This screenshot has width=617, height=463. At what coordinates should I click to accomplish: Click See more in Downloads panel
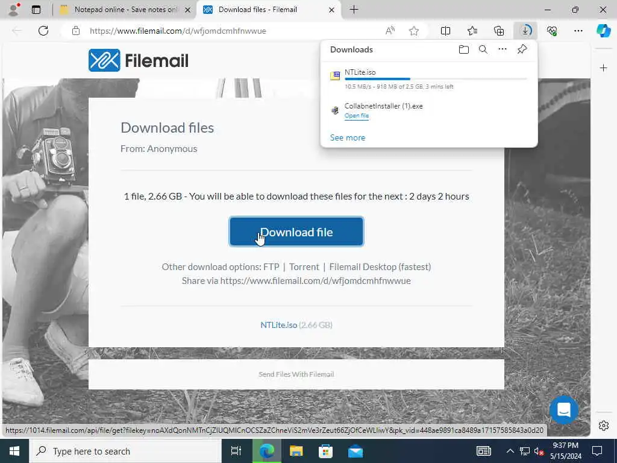tap(348, 138)
